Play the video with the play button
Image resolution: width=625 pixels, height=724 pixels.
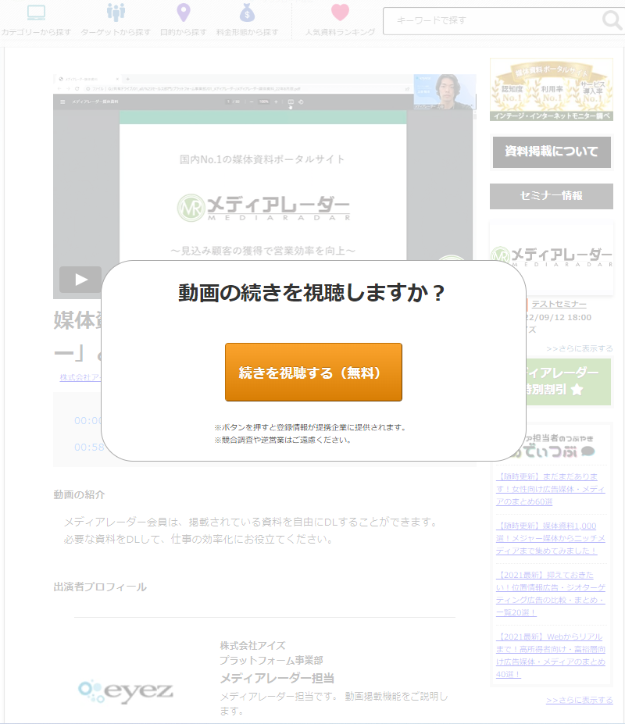pyautogui.click(x=80, y=280)
